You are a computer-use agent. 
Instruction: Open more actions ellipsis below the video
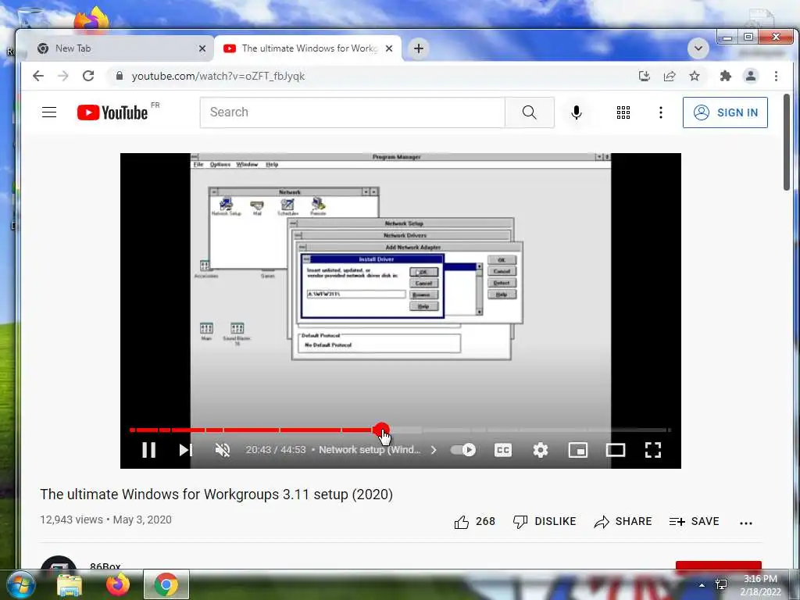point(746,523)
